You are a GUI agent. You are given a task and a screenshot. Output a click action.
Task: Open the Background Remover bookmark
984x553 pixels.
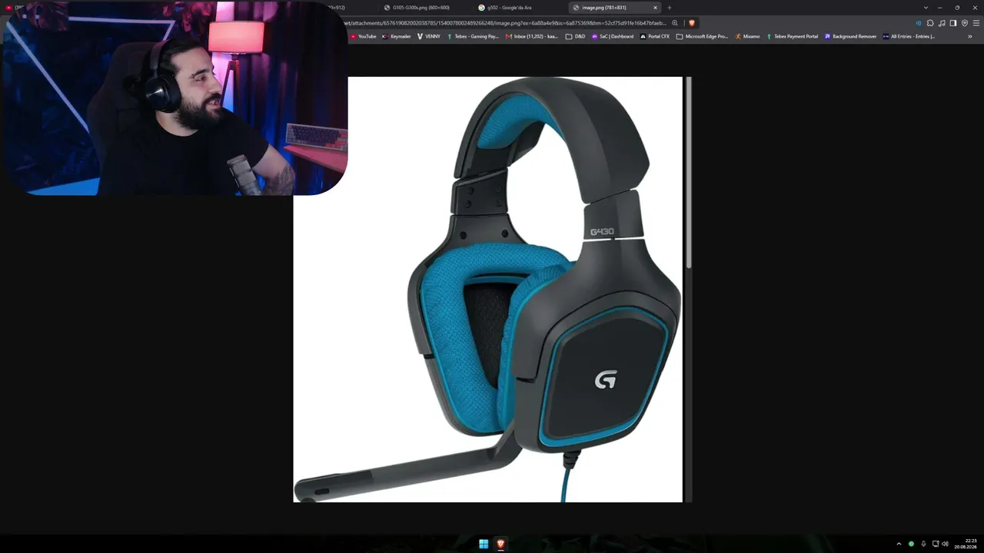click(851, 36)
